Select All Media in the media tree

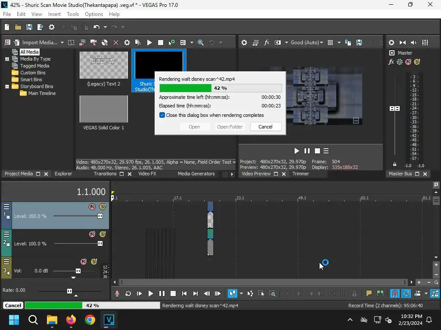[29, 52]
